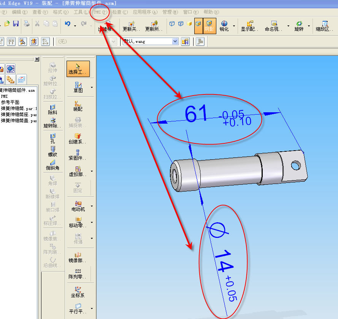Viewport: 338px width, 319px height.
Task: Click the Paste clipboard icon
Action: click(55, 24)
